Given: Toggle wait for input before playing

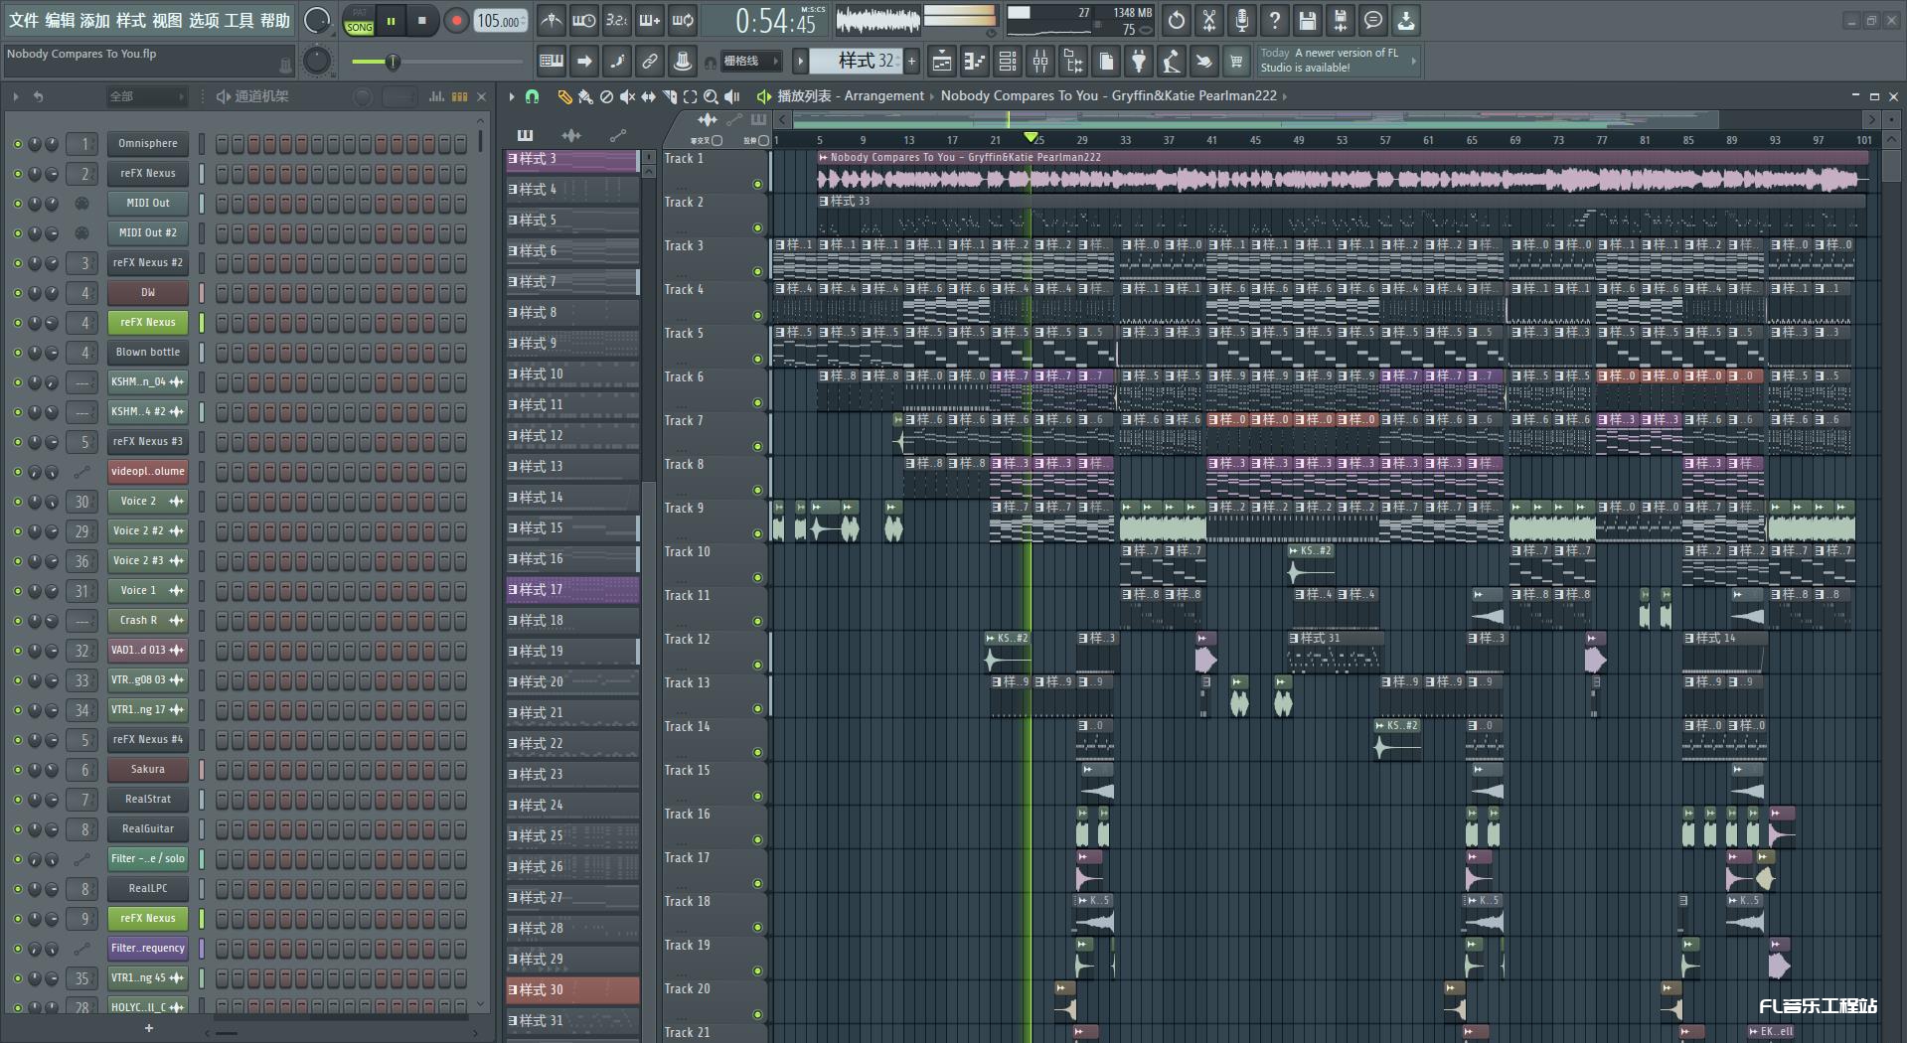Looking at the screenshot, I should [x=584, y=20].
